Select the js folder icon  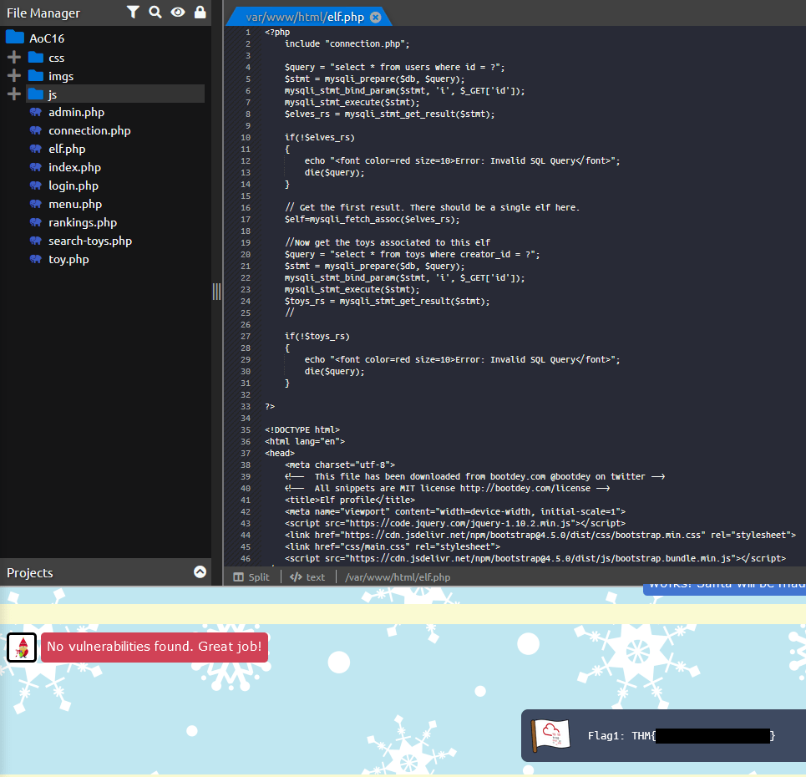35,94
